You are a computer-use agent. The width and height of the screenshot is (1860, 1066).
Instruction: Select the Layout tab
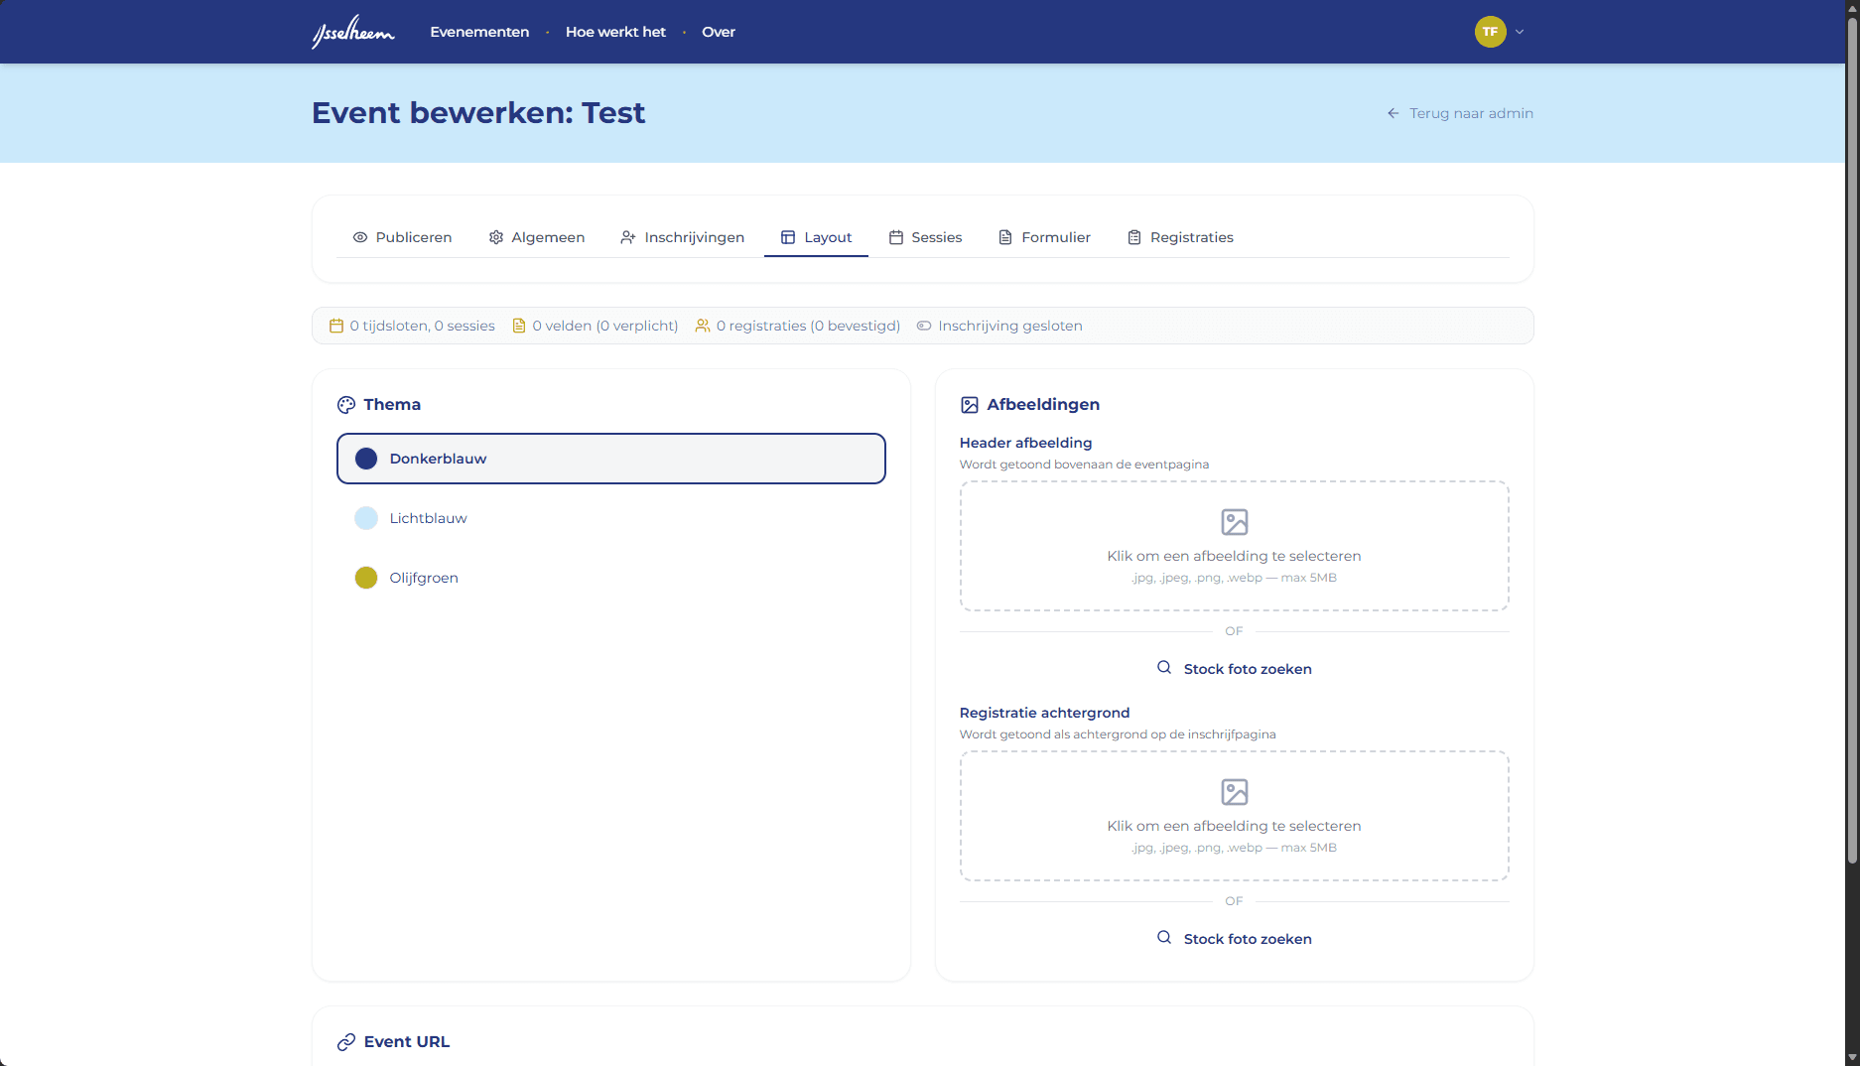(x=816, y=237)
